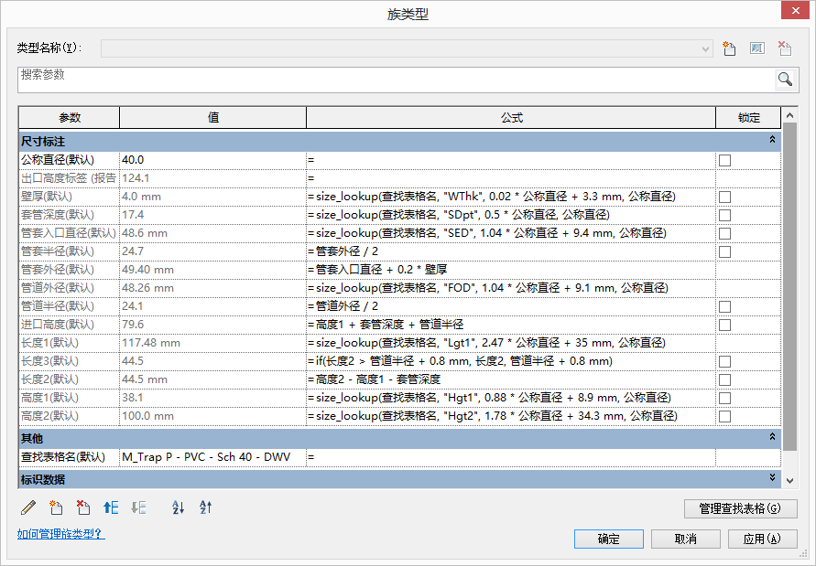Toggle lock checkbox for 高度2 row
This screenshot has height=566, width=816.
724,416
